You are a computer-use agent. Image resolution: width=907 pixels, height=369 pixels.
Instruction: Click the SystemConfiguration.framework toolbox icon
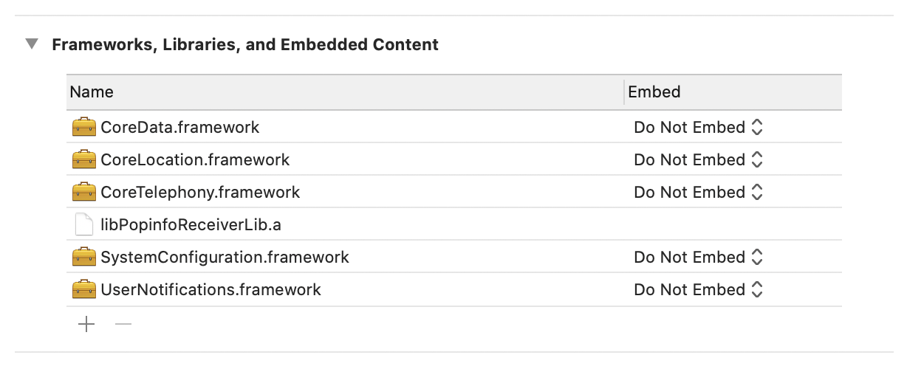84,257
